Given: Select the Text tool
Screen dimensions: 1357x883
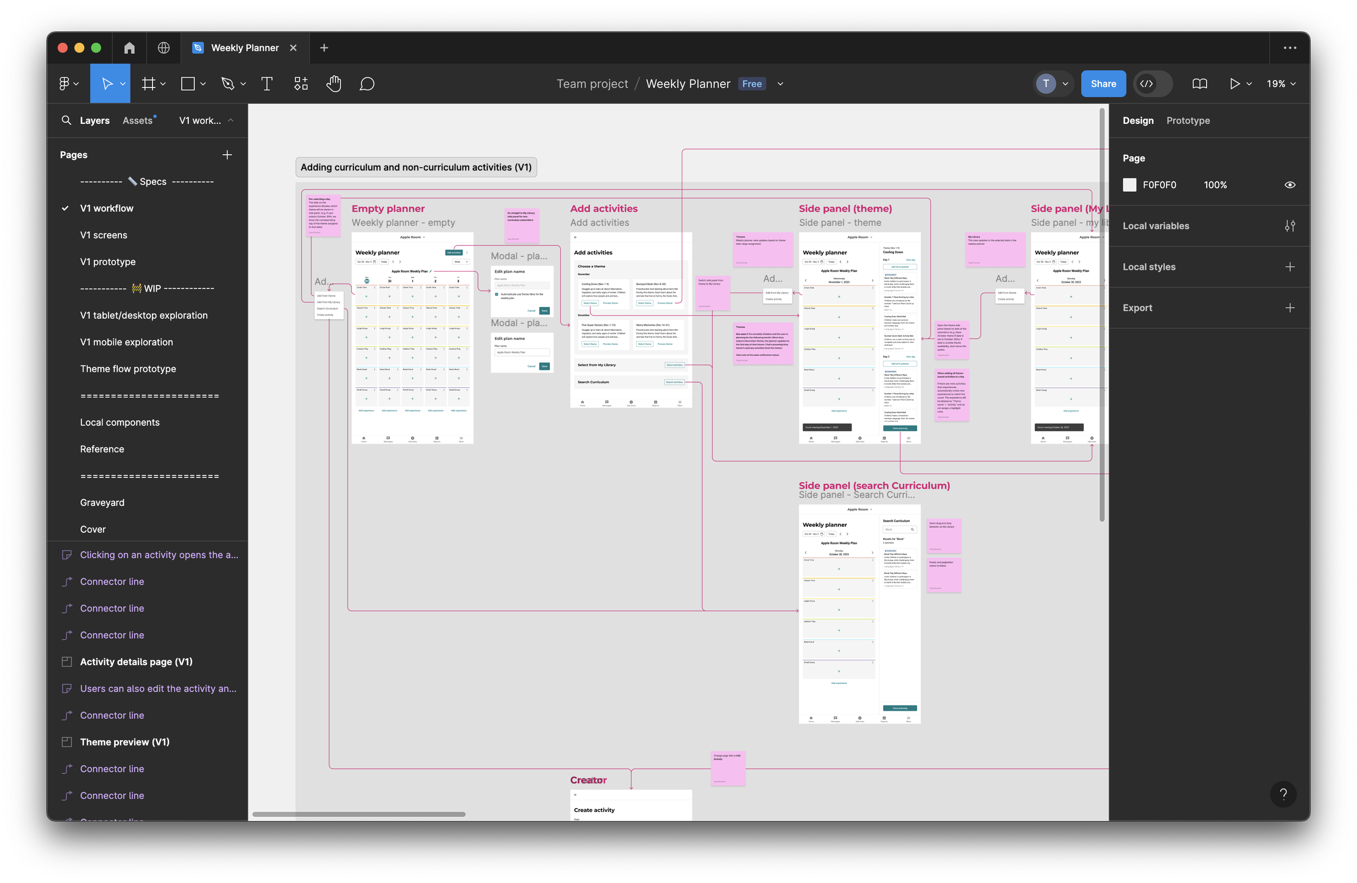Looking at the screenshot, I should click(x=267, y=84).
